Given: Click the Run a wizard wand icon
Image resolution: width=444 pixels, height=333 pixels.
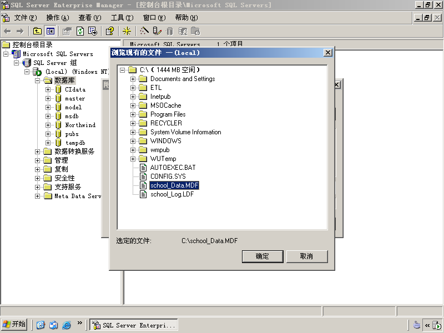Looking at the screenshot, I should [x=144, y=31].
